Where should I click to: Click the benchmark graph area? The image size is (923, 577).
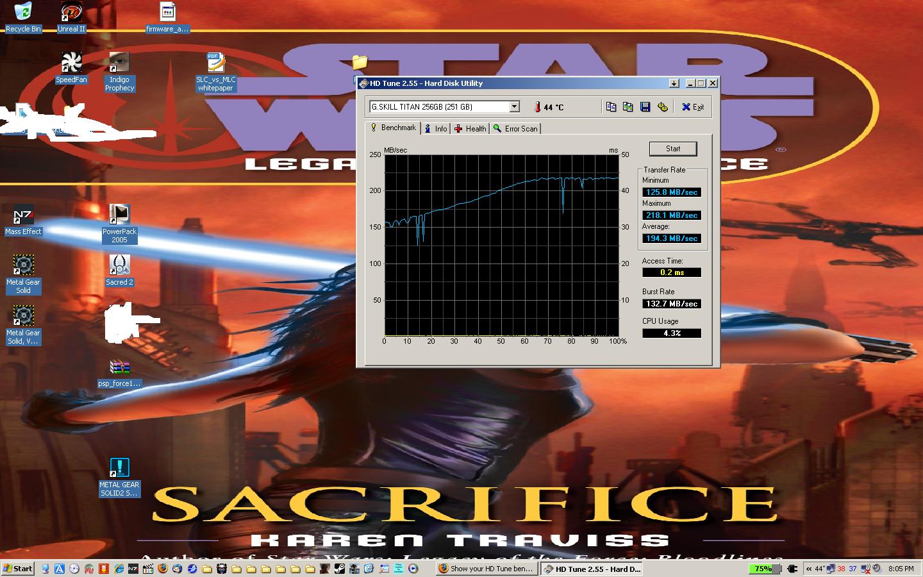pyautogui.click(x=501, y=245)
